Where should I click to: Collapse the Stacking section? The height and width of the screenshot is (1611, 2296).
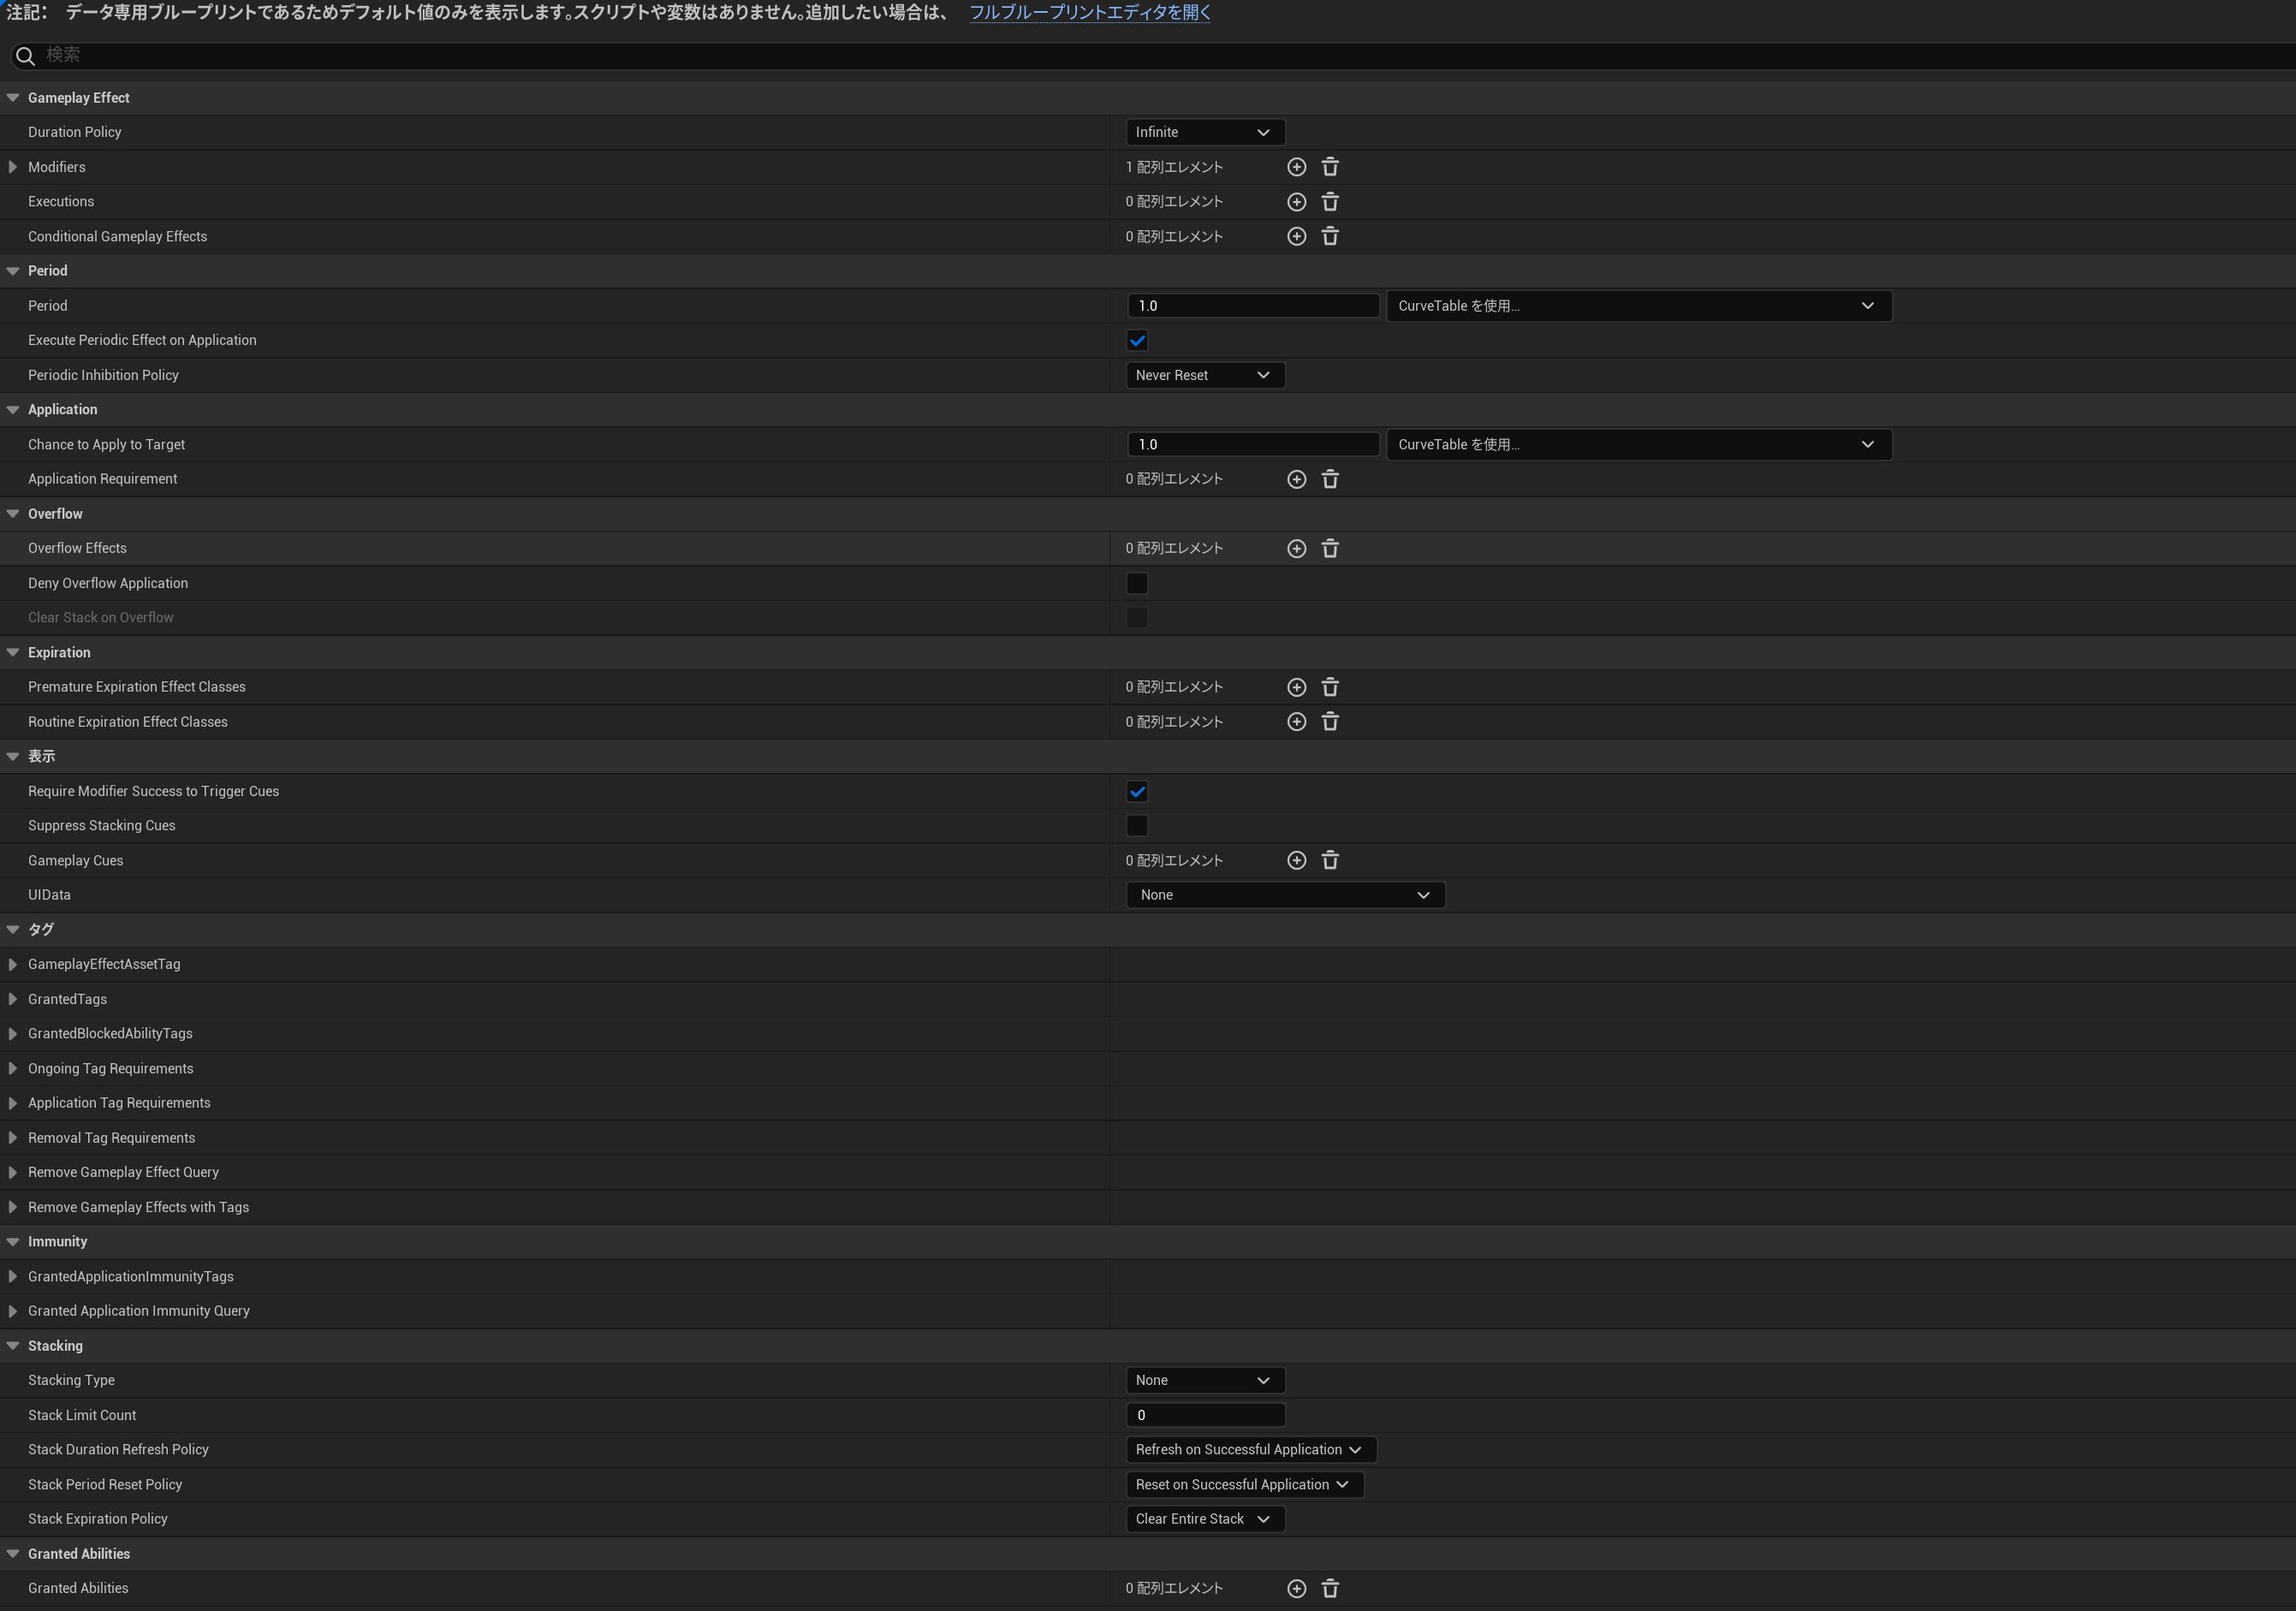tap(12, 1345)
